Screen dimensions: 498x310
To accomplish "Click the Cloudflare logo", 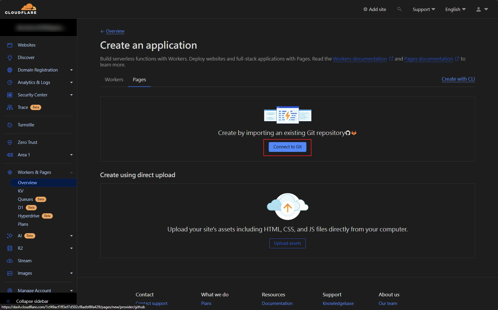I will [21, 9].
